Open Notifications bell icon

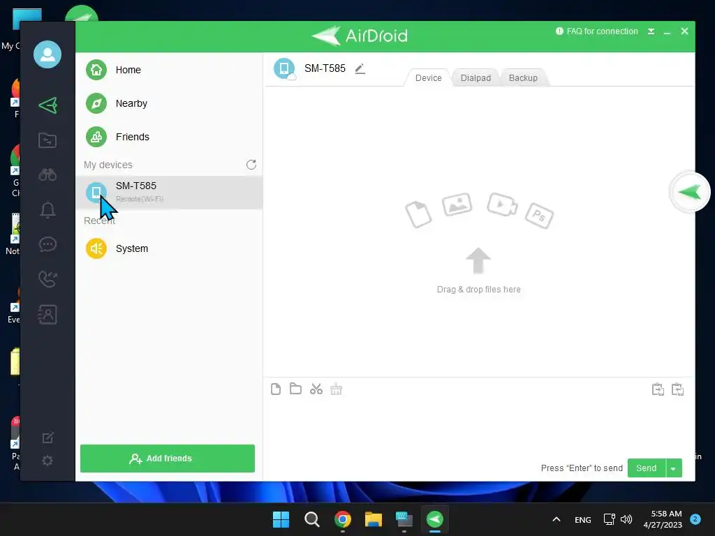point(47,209)
